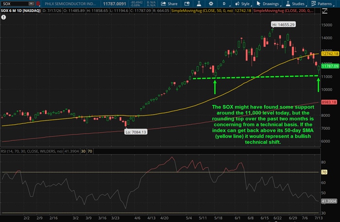Click the C: 11787.09 close value

click(140, 11)
